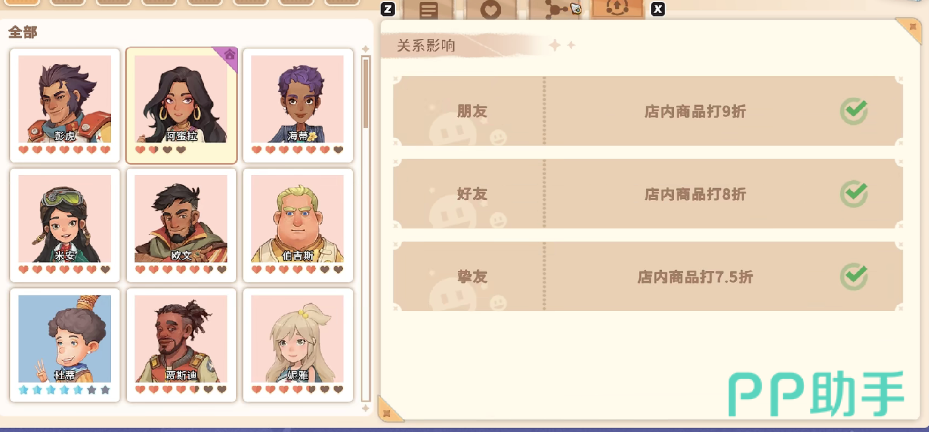Viewport: 929px width, 432px height.
Task: Click the scroll-up arrow above character list
Action: click(x=365, y=50)
